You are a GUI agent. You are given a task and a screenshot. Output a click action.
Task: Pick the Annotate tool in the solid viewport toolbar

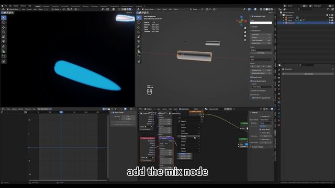pyautogui.click(x=139, y=46)
